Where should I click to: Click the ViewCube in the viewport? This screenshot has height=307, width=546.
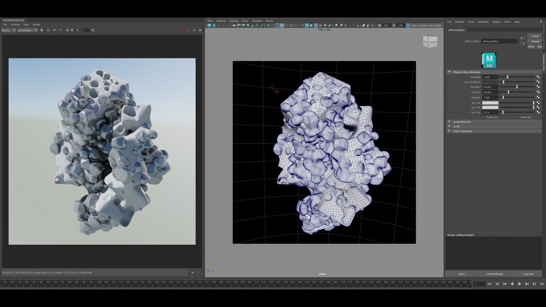point(430,42)
